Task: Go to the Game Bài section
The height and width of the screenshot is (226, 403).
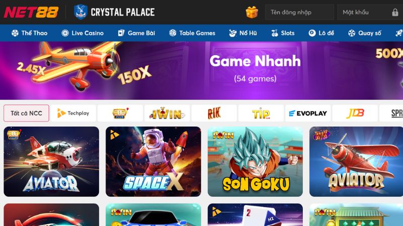Action: (136, 33)
